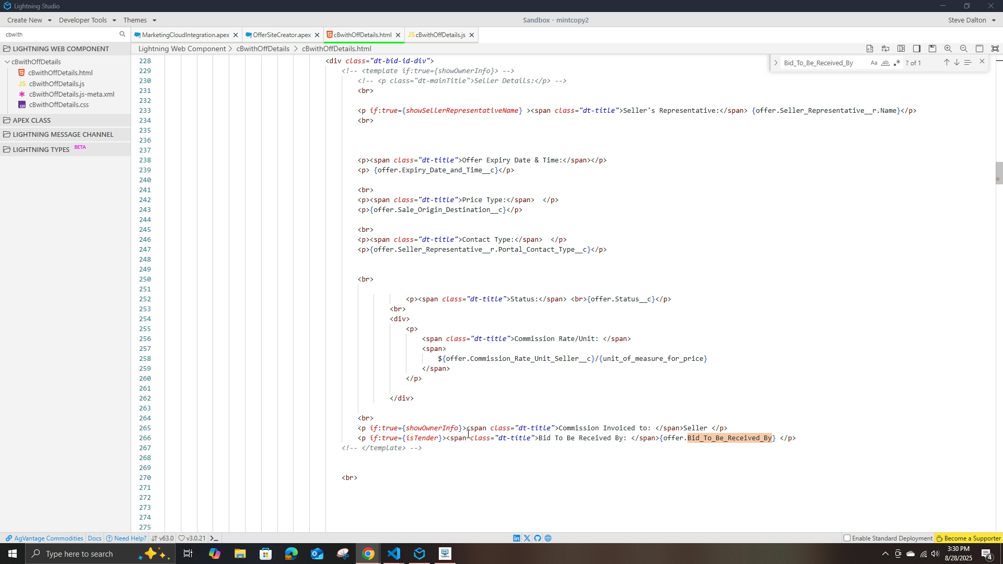Click the Become a Supporter button

pos(969,538)
